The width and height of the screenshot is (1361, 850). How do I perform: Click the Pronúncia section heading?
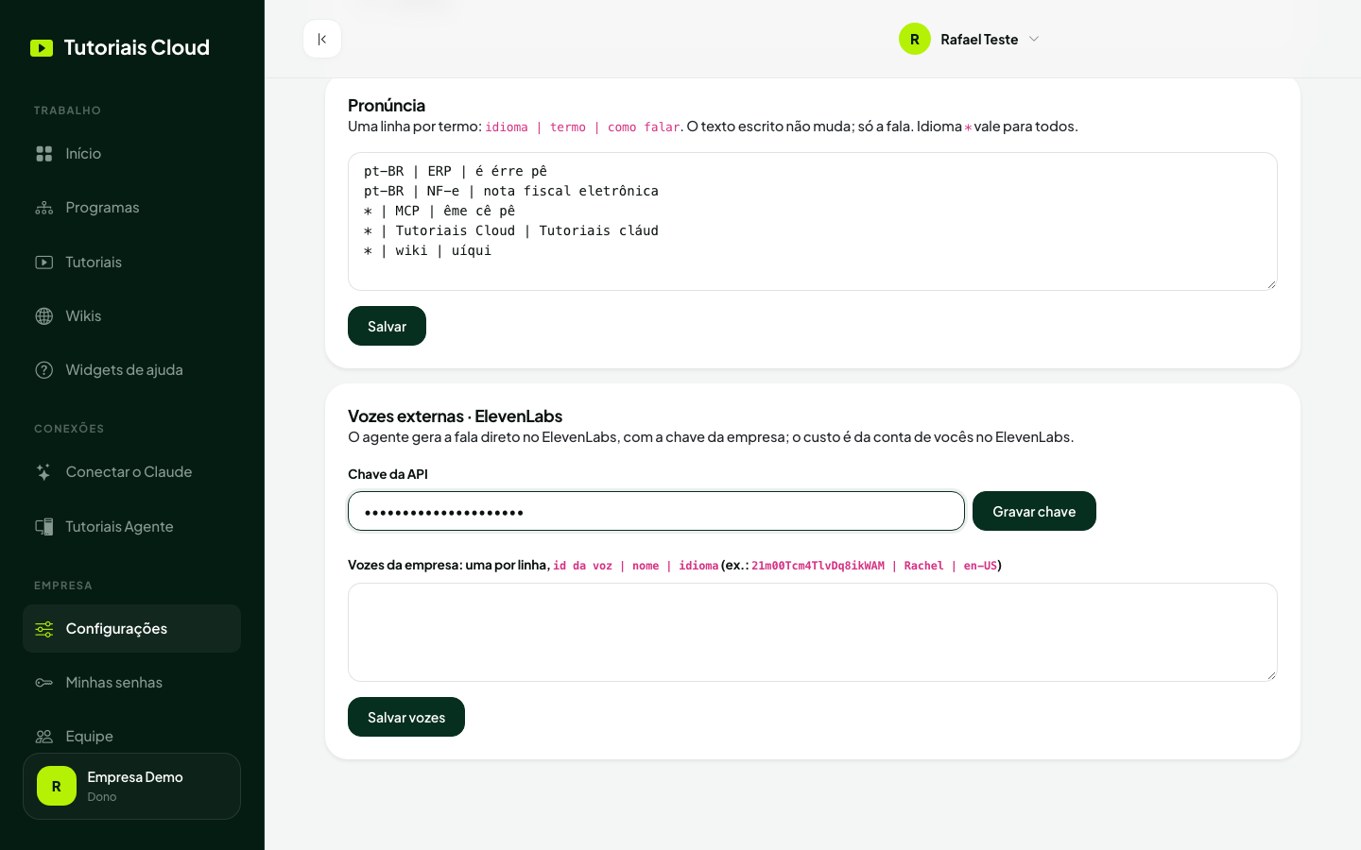(387, 105)
